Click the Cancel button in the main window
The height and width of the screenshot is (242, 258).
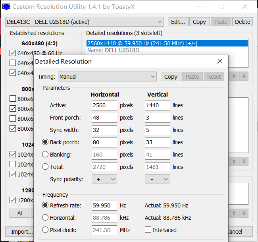[x=241, y=232]
